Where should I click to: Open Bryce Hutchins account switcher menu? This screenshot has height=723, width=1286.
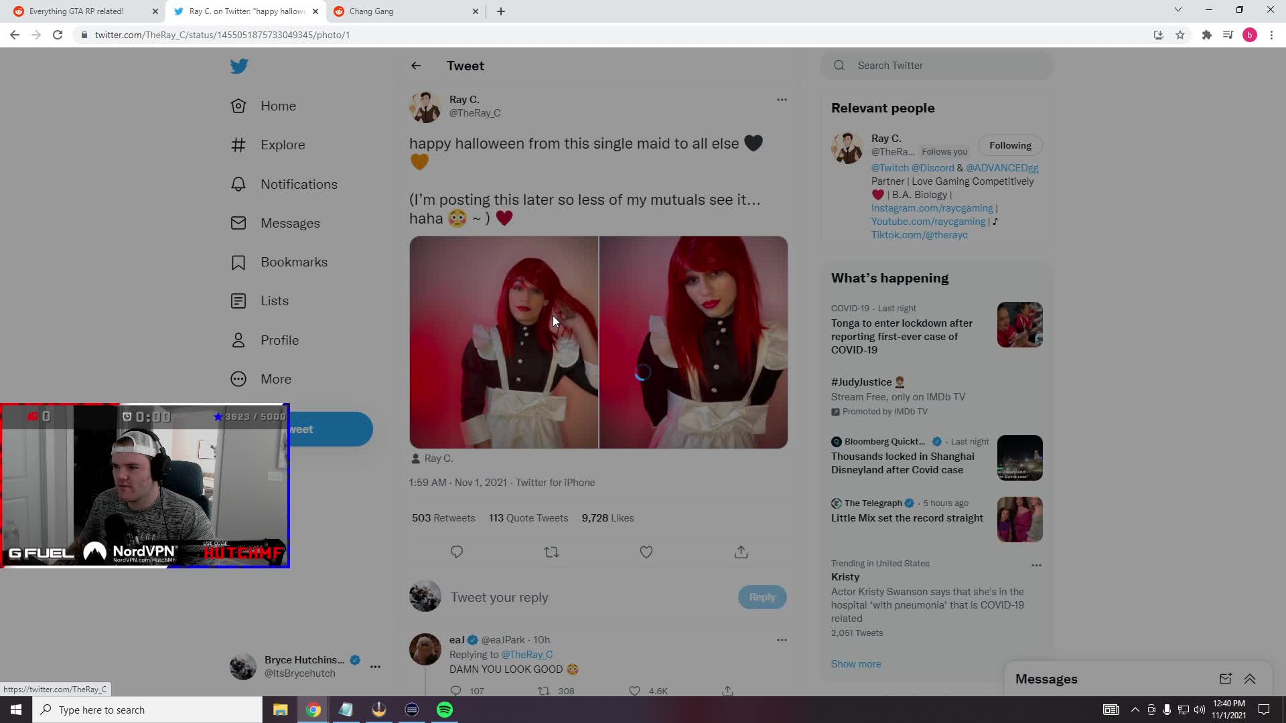point(375,667)
